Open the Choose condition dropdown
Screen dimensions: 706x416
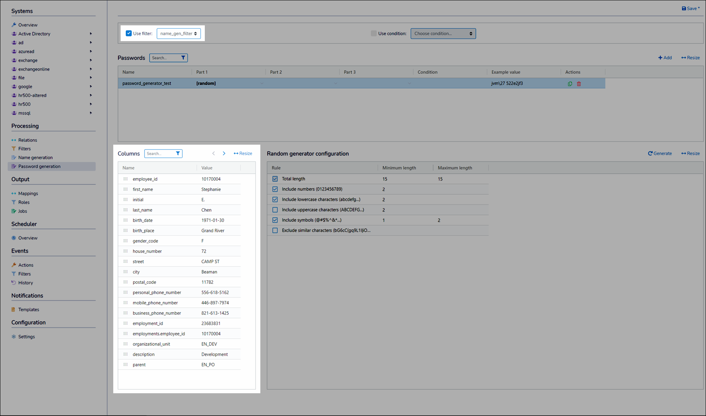(443, 33)
